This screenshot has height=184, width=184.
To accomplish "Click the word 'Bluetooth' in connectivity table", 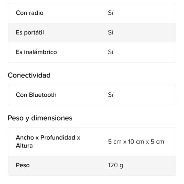I will [43, 95].
